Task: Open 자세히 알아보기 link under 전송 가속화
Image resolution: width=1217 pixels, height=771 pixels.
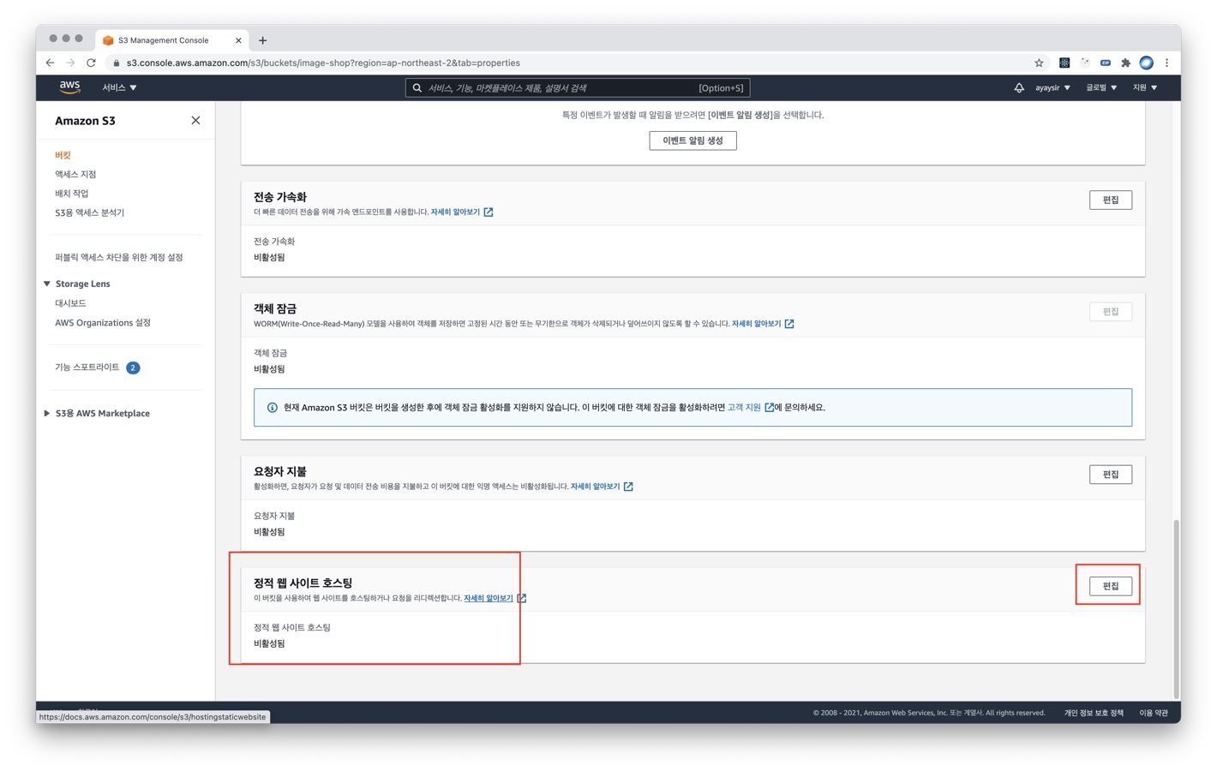Action: (x=455, y=212)
